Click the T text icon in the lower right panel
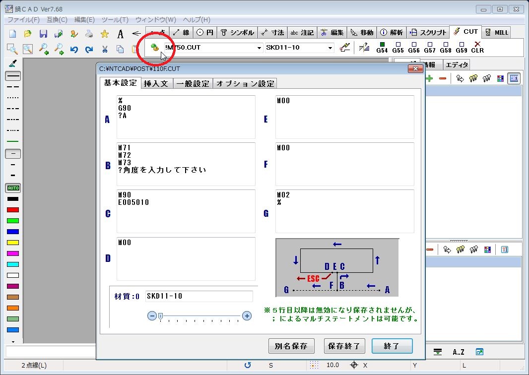529x375 pixels. click(x=505, y=250)
